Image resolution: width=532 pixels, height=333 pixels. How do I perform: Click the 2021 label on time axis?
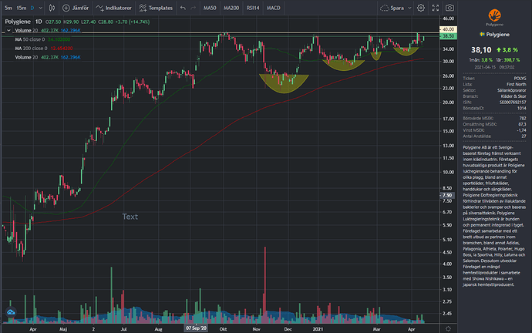318,329
